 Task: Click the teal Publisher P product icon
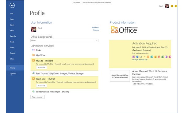151,57
